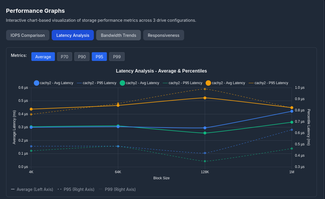The height and width of the screenshot is (199, 325).
Task: Click orange average data point at 128K
Action: [x=205, y=98]
